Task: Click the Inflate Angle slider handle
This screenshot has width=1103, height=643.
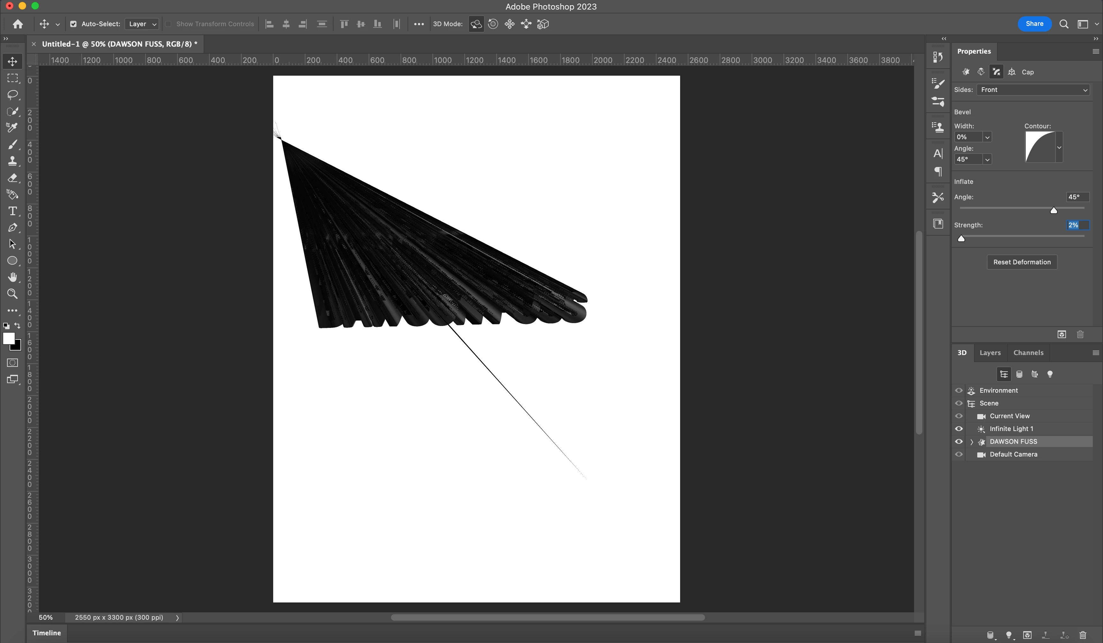Action: pyautogui.click(x=1054, y=211)
